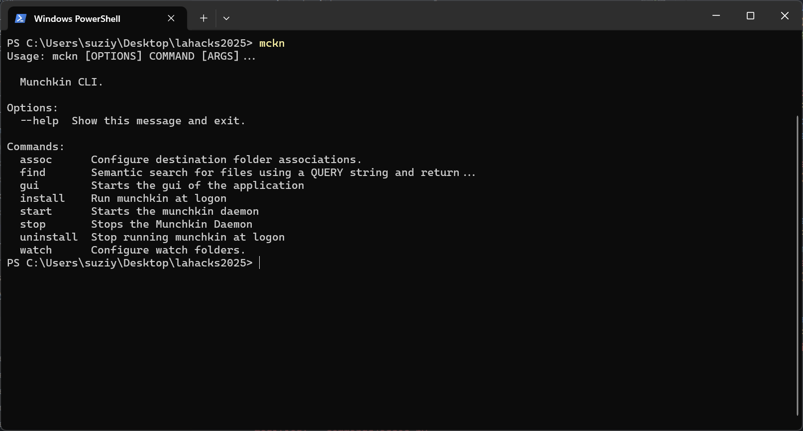Expand the new tab profile dropdown chevron
Image resolution: width=803 pixels, height=431 pixels.
(226, 18)
